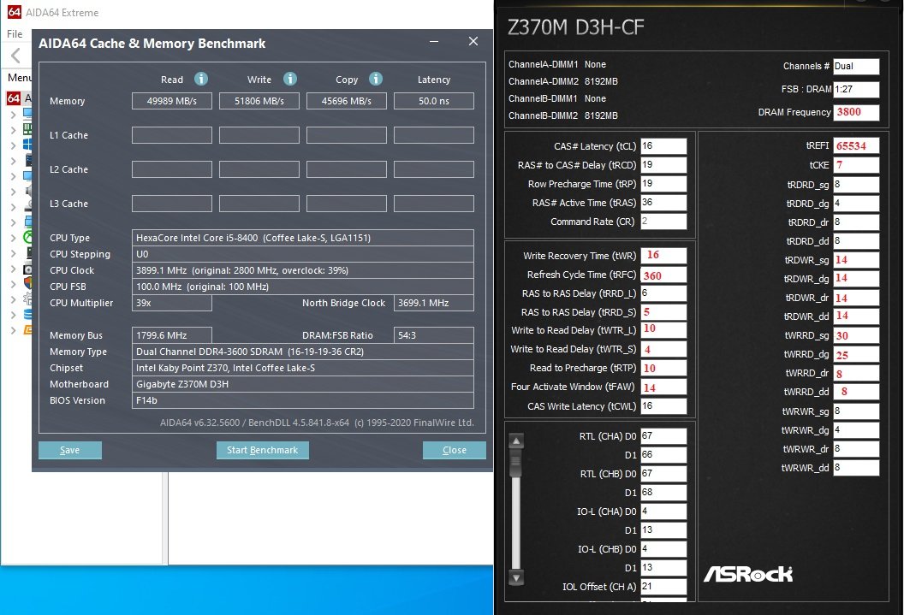
Task: Select the Menu tab in AIDA64 sidebar
Action: tap(19, 77)
